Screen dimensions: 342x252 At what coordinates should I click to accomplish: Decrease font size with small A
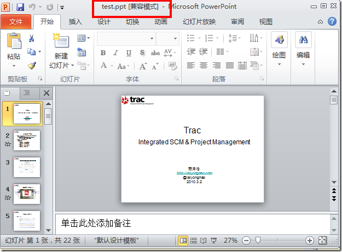point(155,67)
